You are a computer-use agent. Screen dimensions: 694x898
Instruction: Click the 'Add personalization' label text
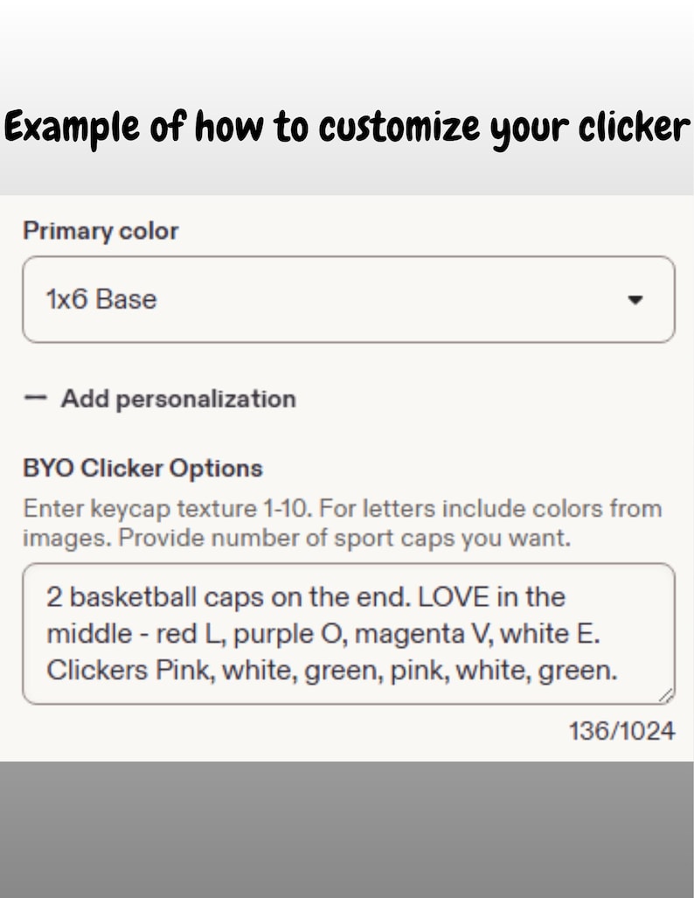[x=178, y=399]
